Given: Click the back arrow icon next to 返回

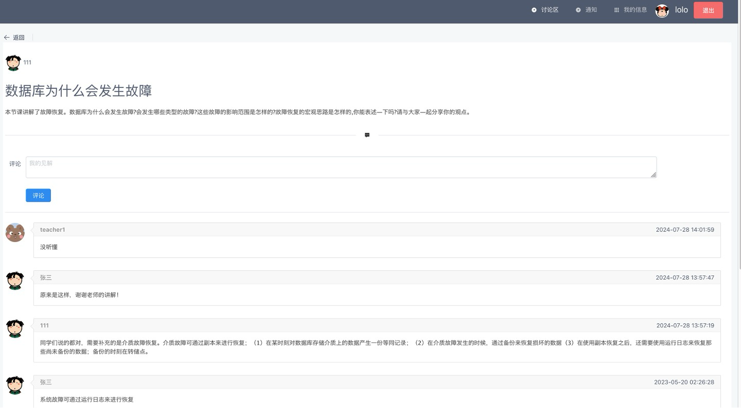Looking at the screenshot, I should (7, 38).
